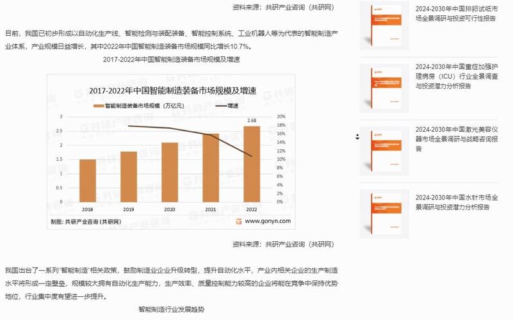Open the ICU (重症加强护理病房) report cover image

tap(383, 90)
